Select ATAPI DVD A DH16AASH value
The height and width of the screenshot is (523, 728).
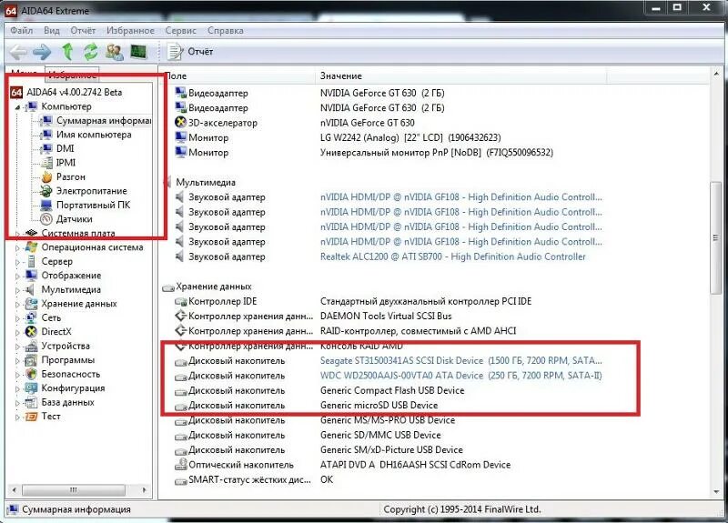pos(416,465)
